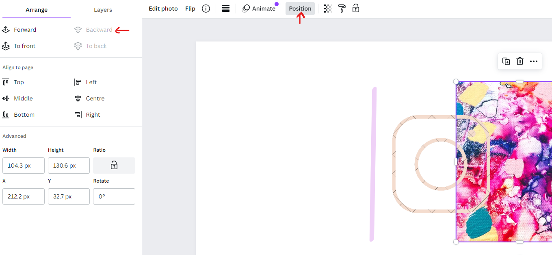This screenshot has height=255, width=552.
Task: Align element to Left of page
Action: pos(85,82)
